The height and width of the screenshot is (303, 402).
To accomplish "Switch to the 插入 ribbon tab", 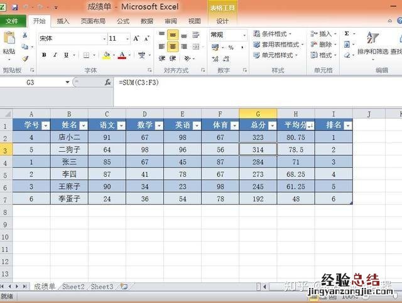I will pos(63,21).
